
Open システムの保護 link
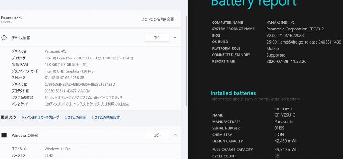[75, 118]
